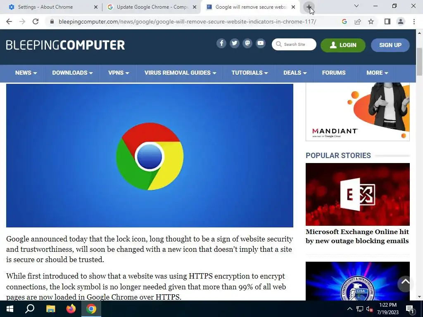Close the Google will remove secure tab
The image size is (423, 317).
coord(293,7)
